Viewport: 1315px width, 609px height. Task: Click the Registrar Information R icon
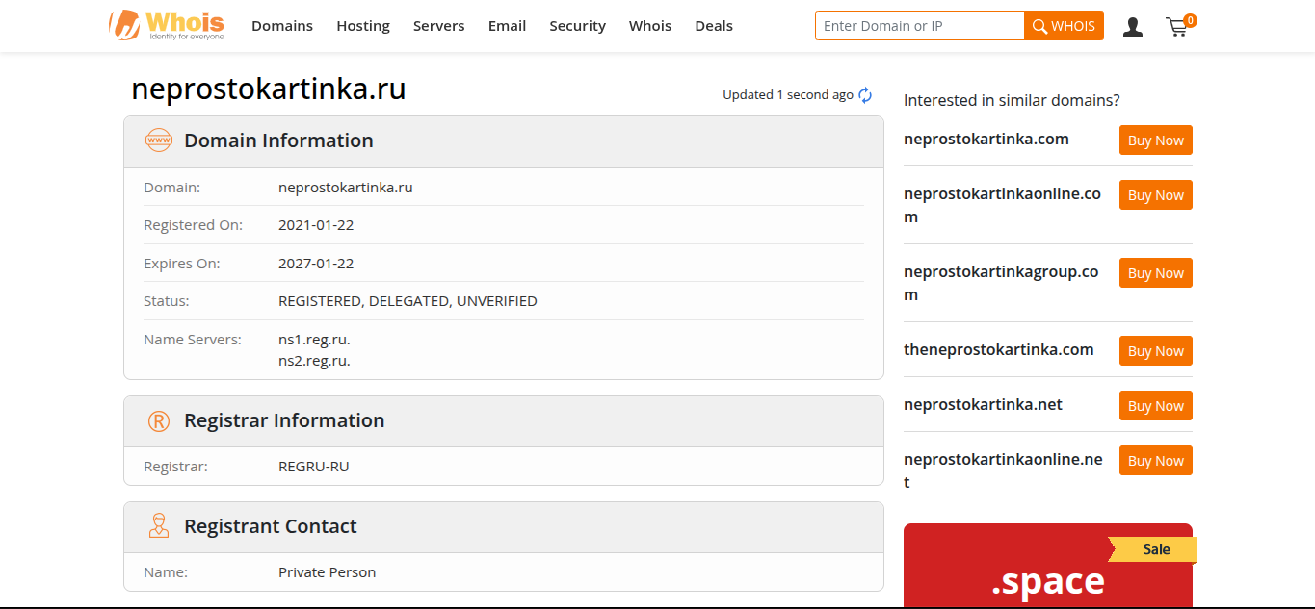point(158,421)
